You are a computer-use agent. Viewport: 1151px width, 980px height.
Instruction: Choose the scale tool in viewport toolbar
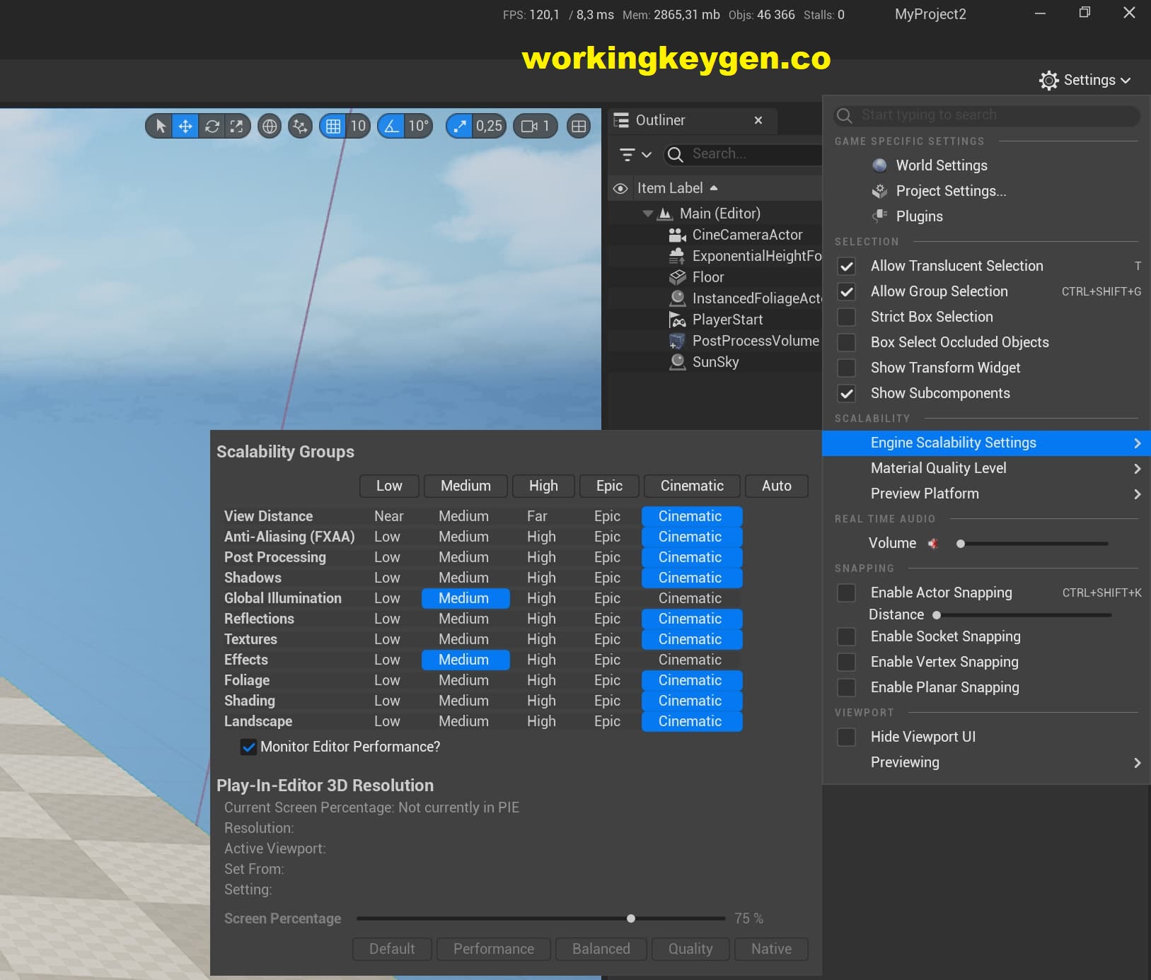coord(237,127)
